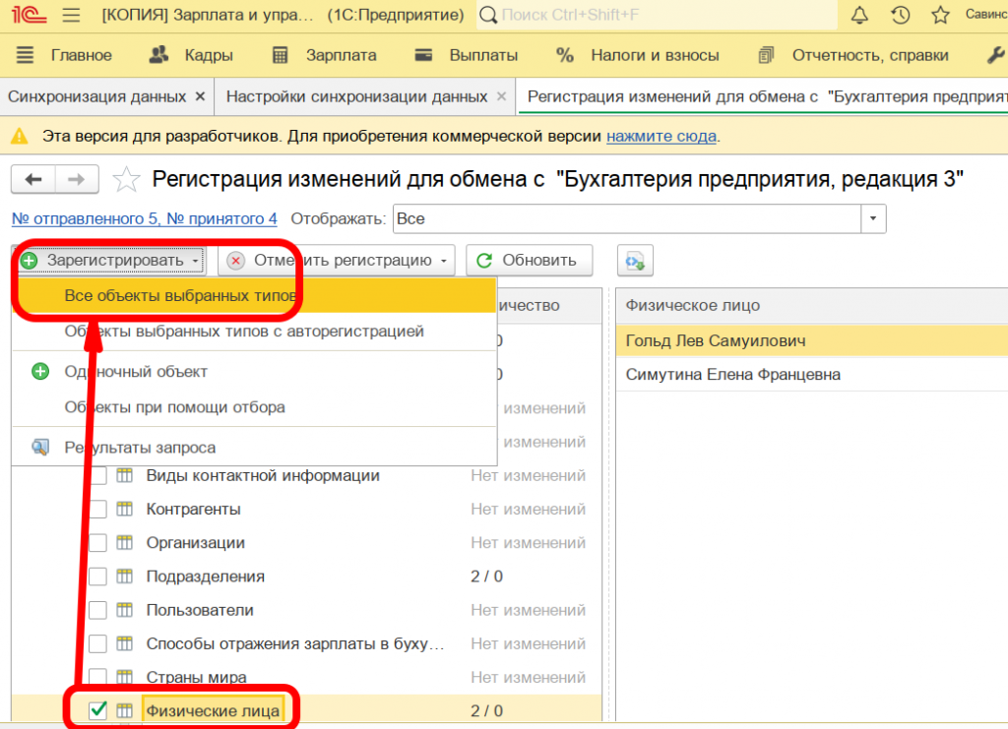The image size is (1008, 729).
Task: Click table icon beside Контрагенты
Action: pos(125,510)
